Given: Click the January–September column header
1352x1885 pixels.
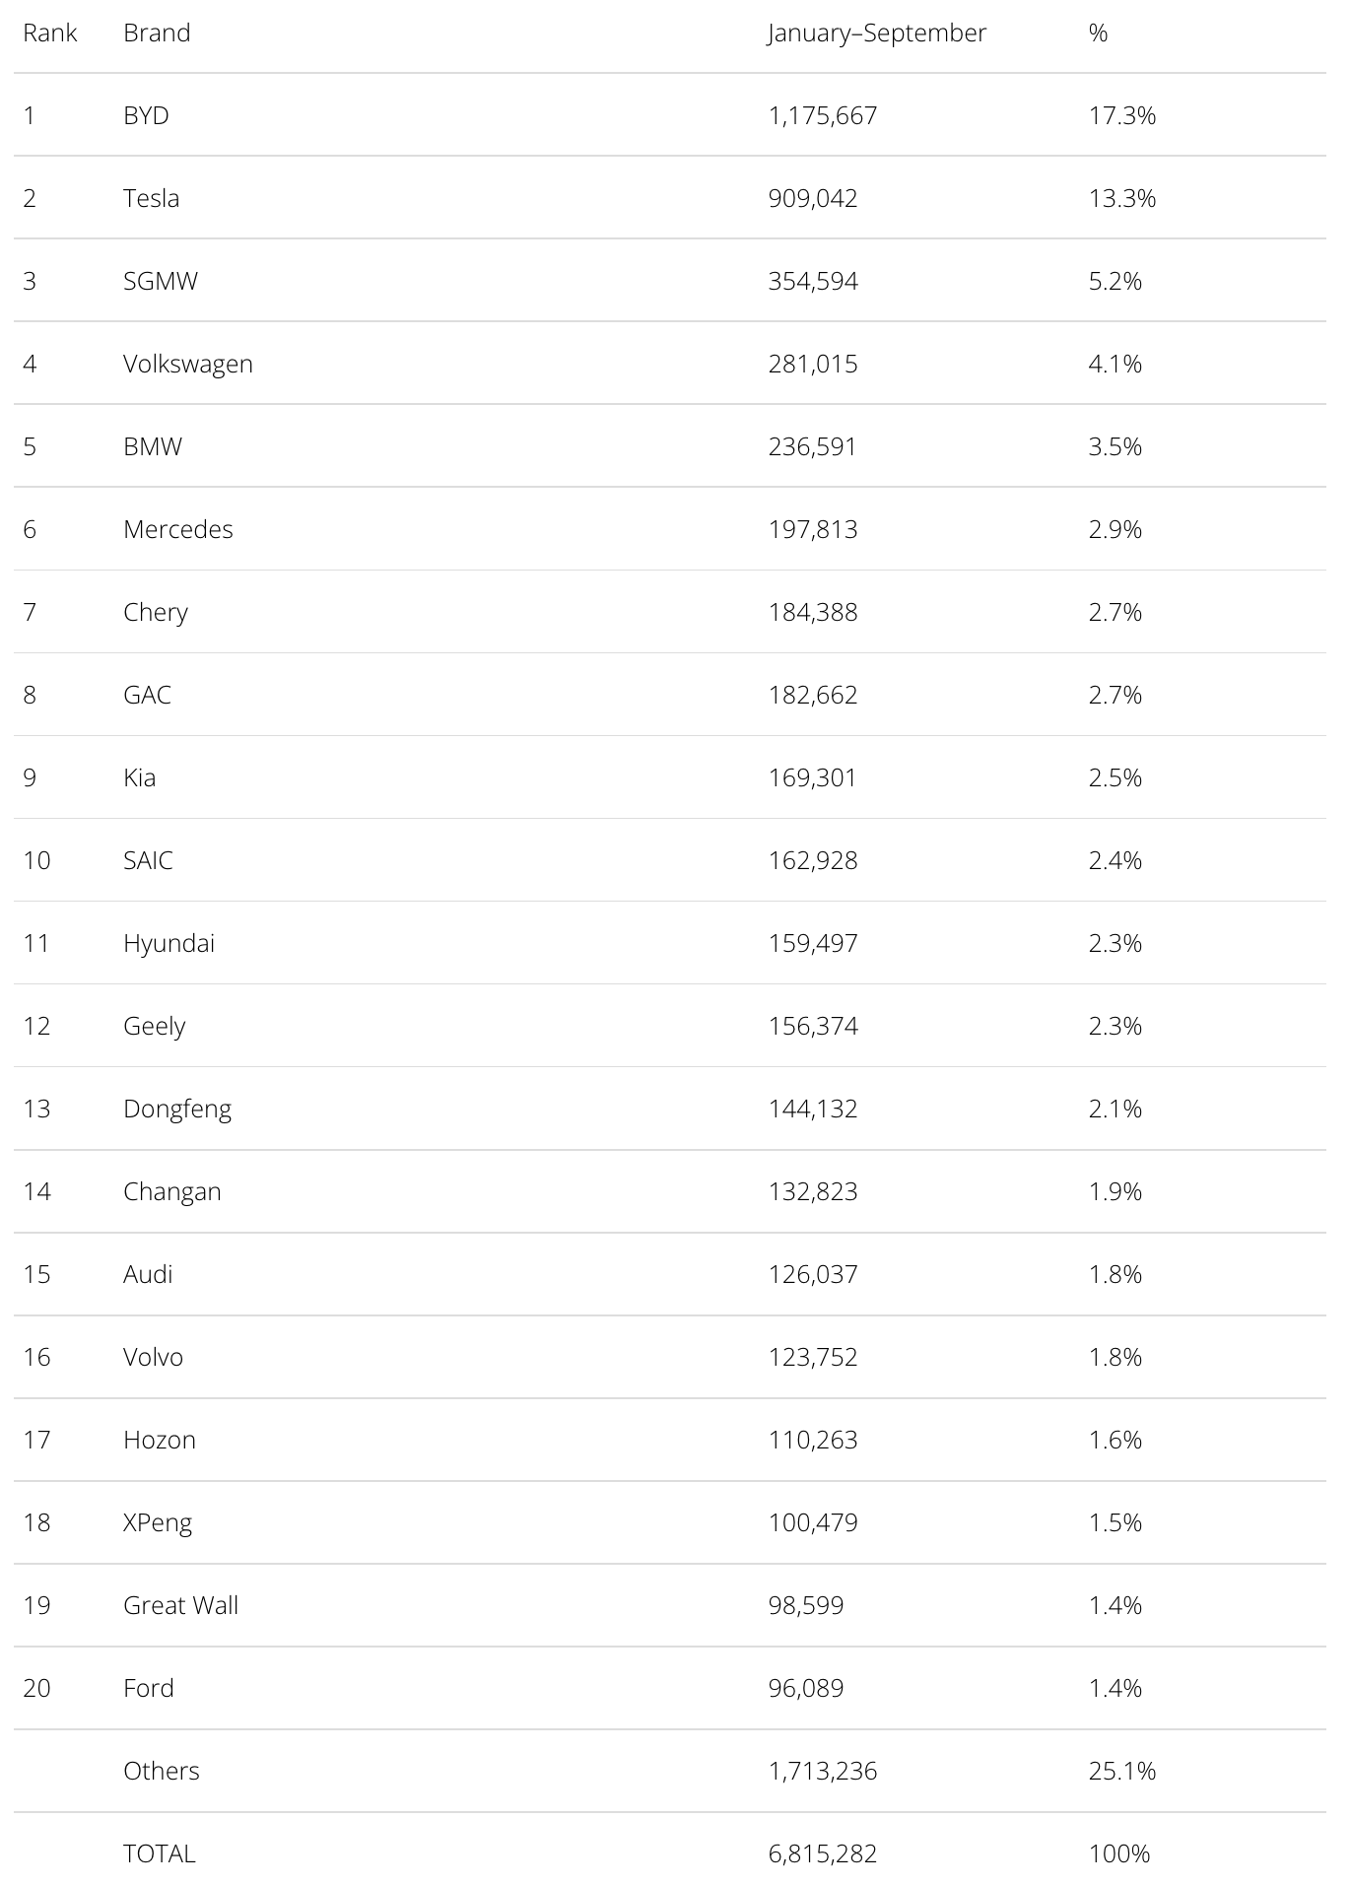Looking at the screenshot, I should pyautogui.click(x=877, y=34).
